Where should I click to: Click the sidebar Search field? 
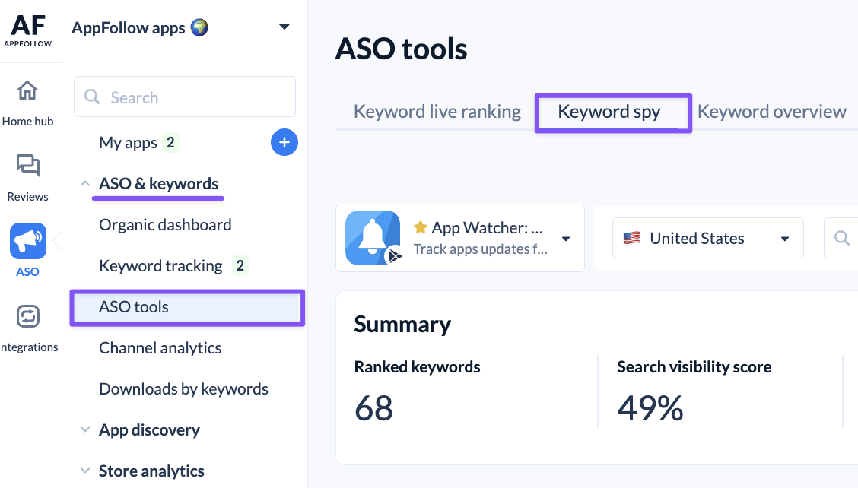(x=185, y=97)
